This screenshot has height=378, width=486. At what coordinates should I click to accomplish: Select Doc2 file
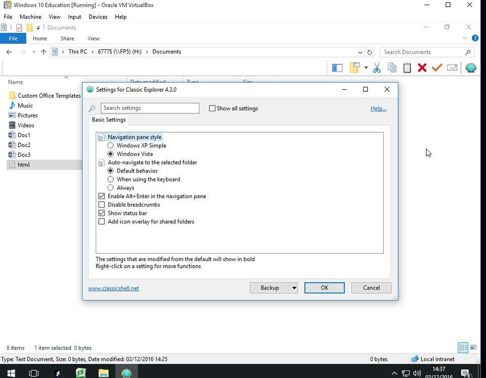tap(20, 145)
